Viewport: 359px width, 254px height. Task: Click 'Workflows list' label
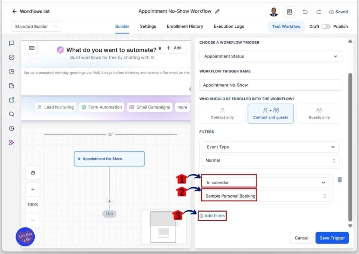(35, 12)
